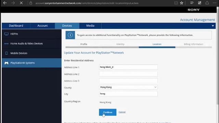This screenshot has height=123, width=219.
Task: Open the reading view book icon
Action: (176, 3)
